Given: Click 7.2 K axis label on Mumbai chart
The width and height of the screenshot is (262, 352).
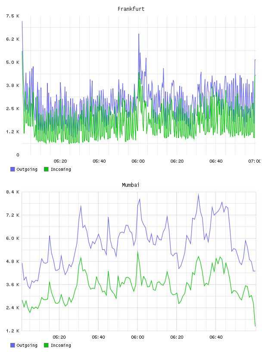Looking at the screenshot, I should [x=12, y=215].
